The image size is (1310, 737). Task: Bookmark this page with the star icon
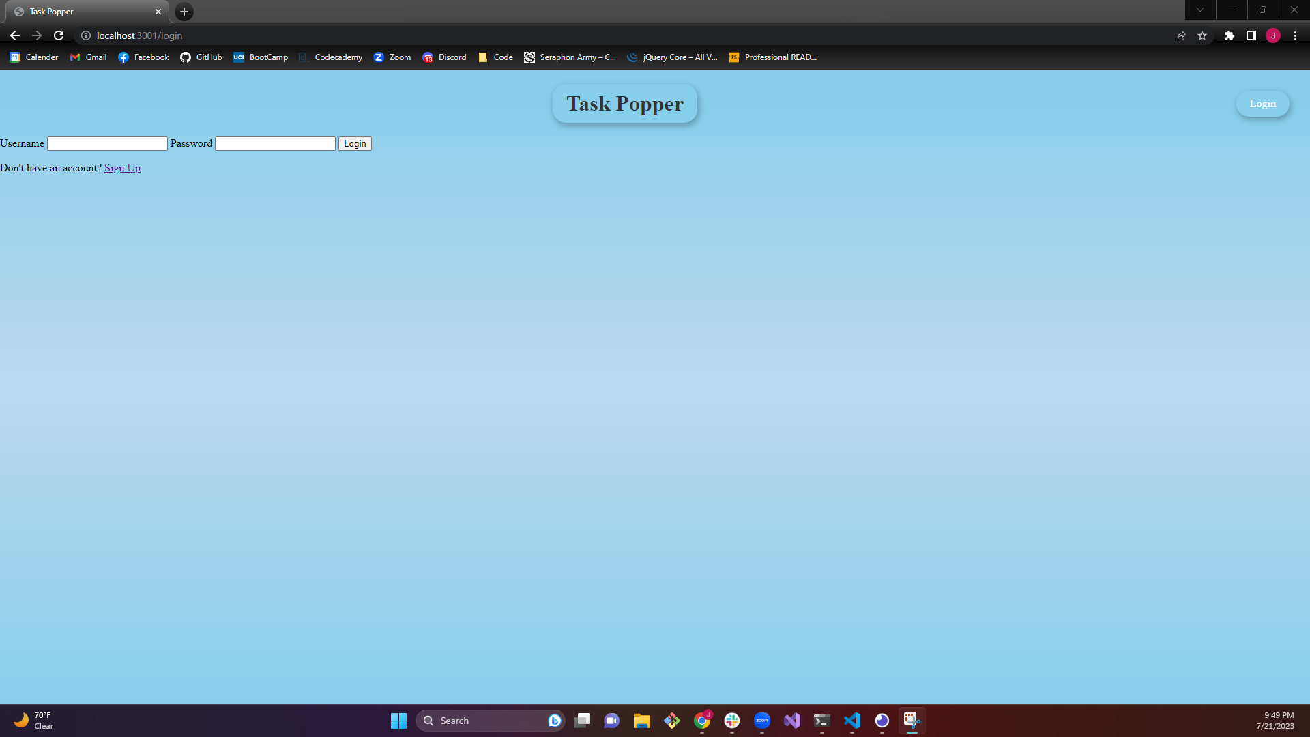point(1202,35)
